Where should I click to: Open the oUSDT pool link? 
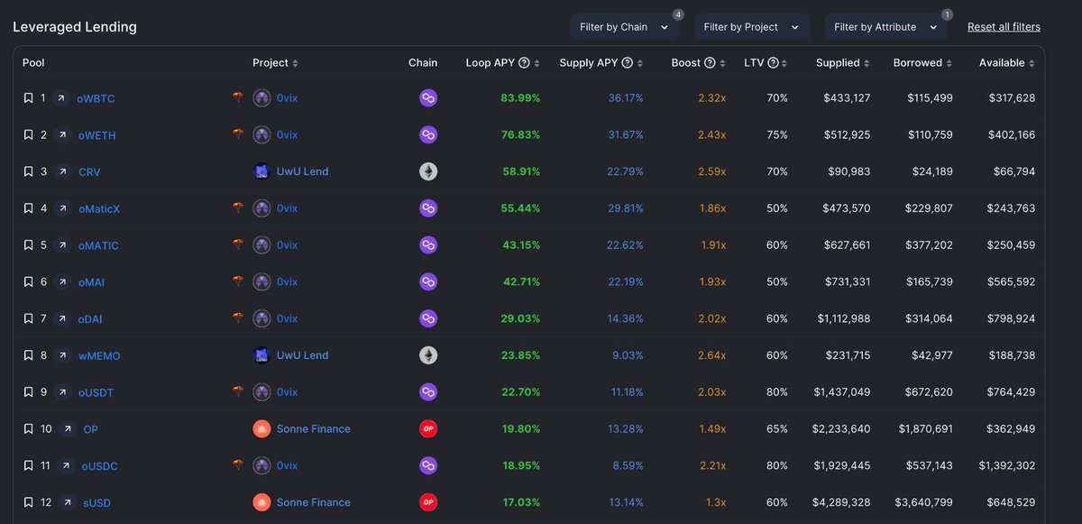[x=96, y=393]
